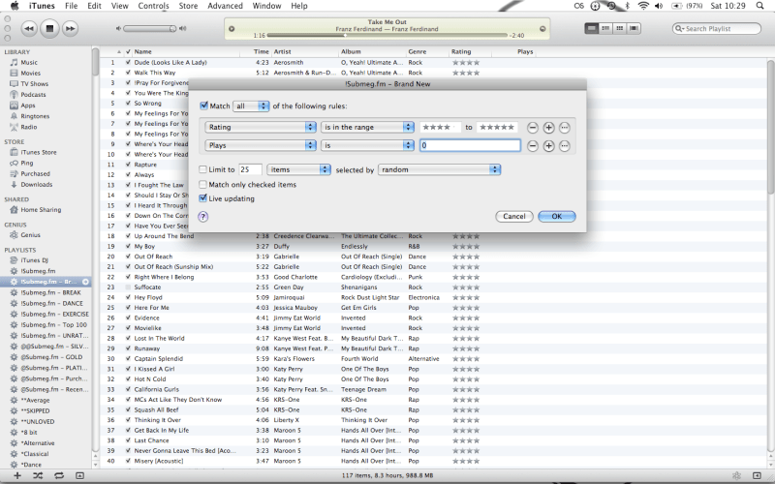Enable the Limit to checkbox
Screen dimensions: 775x484
tap(203, 169)
